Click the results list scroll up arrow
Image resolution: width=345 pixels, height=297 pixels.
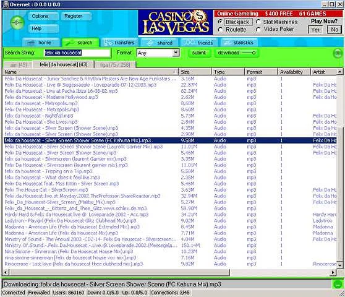coord(340,72)
